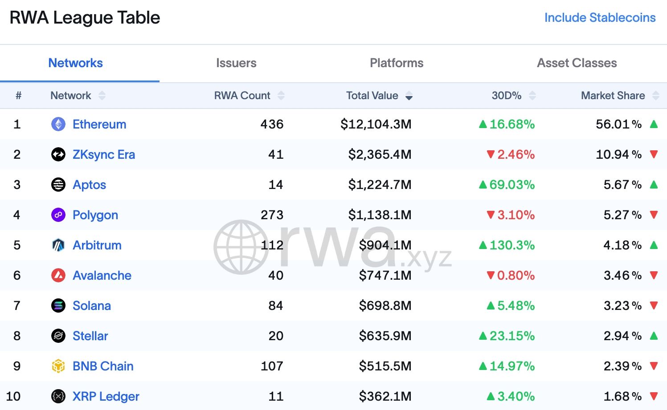Toggle the Include Stablecoins option

(x=600, y=18)
